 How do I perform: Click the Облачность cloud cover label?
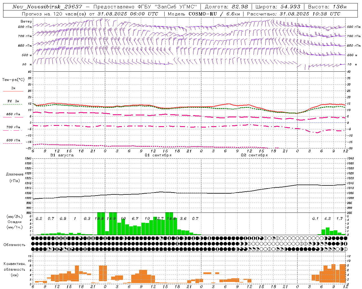tap(14, 245)
